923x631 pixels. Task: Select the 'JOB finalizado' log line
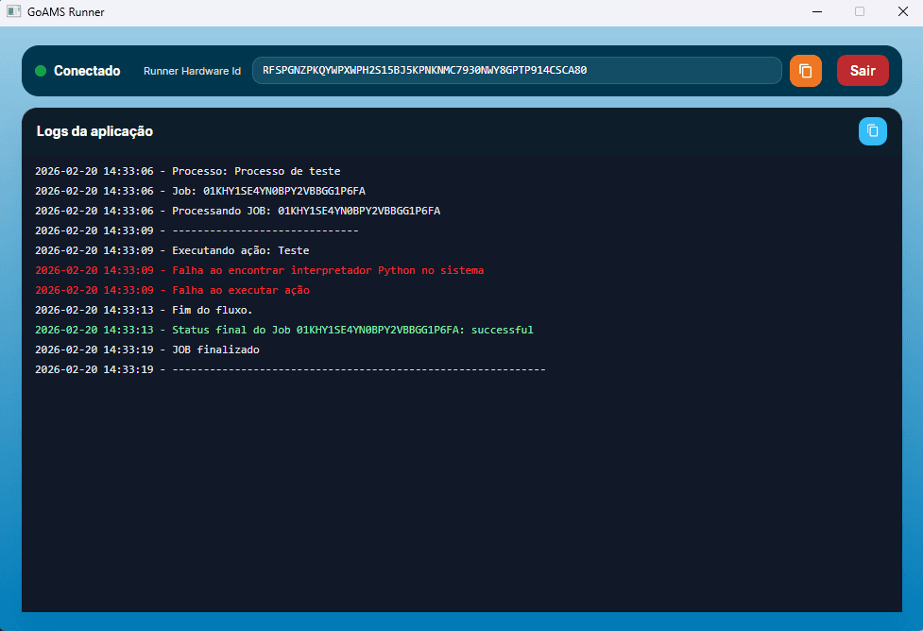147,350
